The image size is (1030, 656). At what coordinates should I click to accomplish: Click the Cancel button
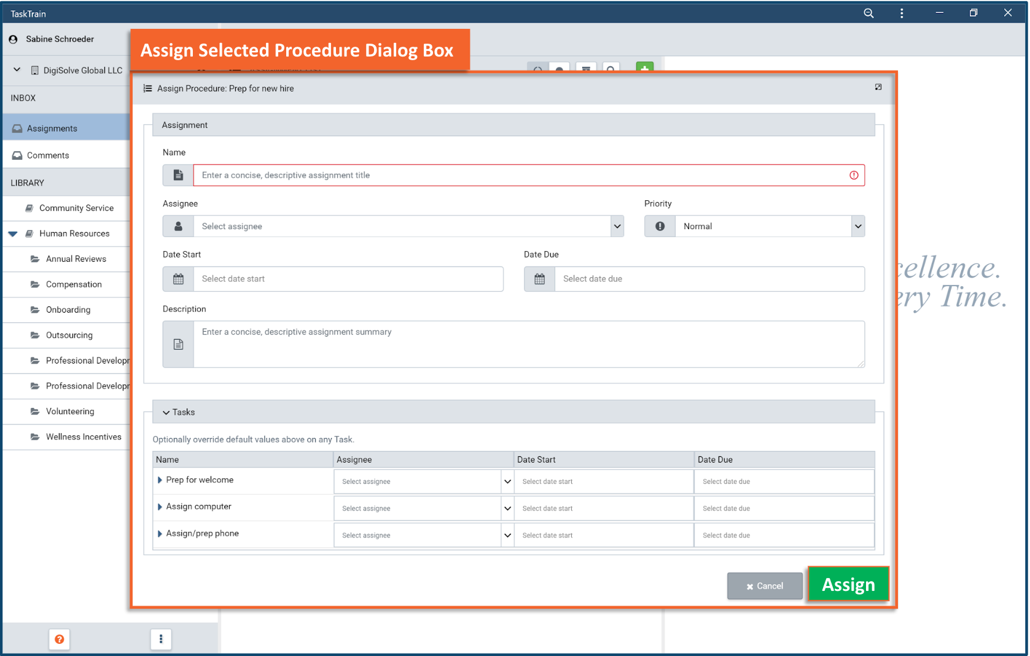tap(765, 586)
